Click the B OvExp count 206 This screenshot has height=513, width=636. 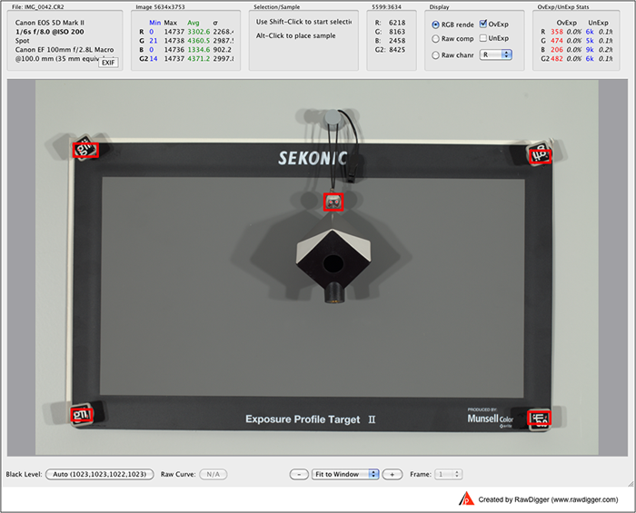click(x=556, y=49)
